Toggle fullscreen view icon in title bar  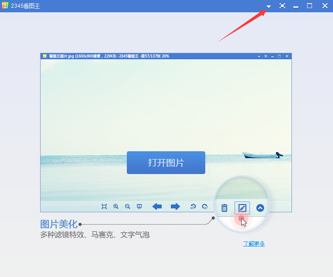(x=282, y=6)
